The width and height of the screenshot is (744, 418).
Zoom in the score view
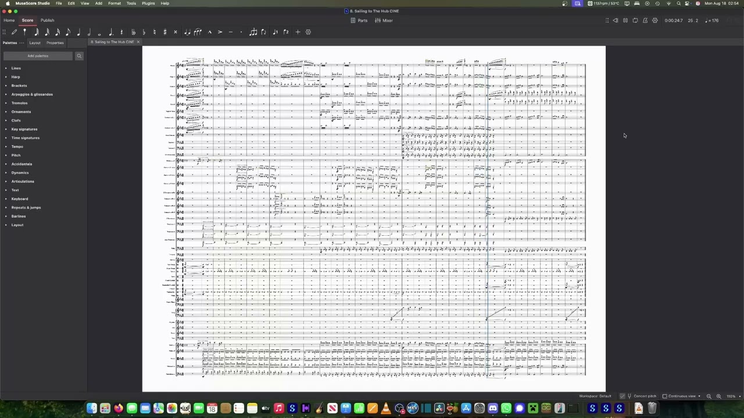(x=718, y=396)
